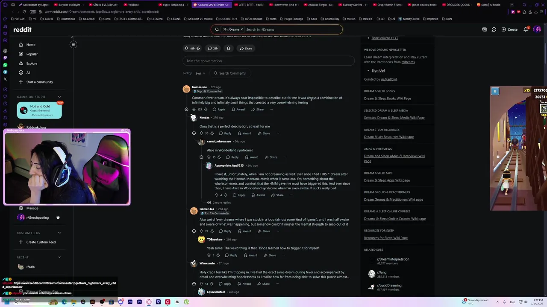547x307 pixels.
Task: Upvote casual_microwave's comment with 15 points
Action: (209, 157)
